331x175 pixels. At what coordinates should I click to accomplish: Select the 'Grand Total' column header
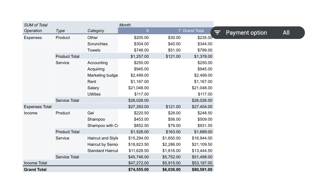click(x=193, y=30)
